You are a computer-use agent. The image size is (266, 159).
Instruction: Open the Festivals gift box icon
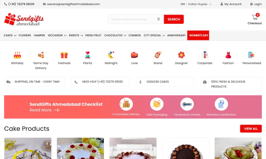point(64,55)
